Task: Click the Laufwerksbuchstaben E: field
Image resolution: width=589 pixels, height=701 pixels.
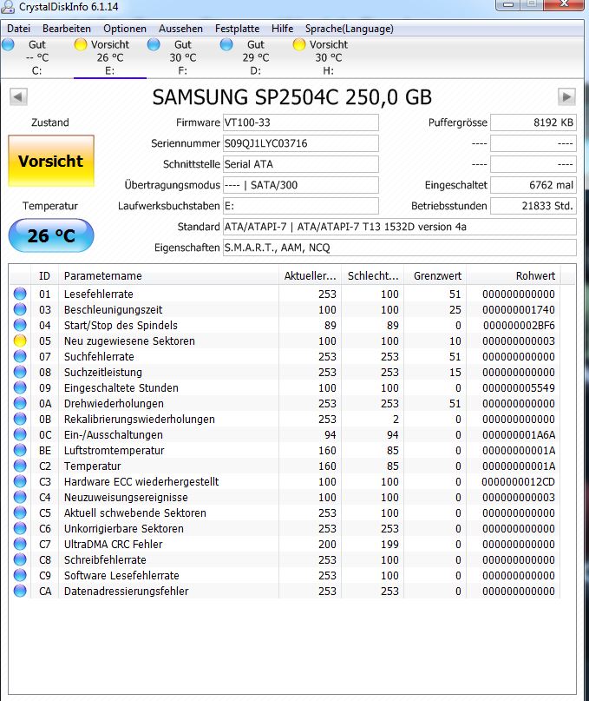Action: [x=300, y=206]
